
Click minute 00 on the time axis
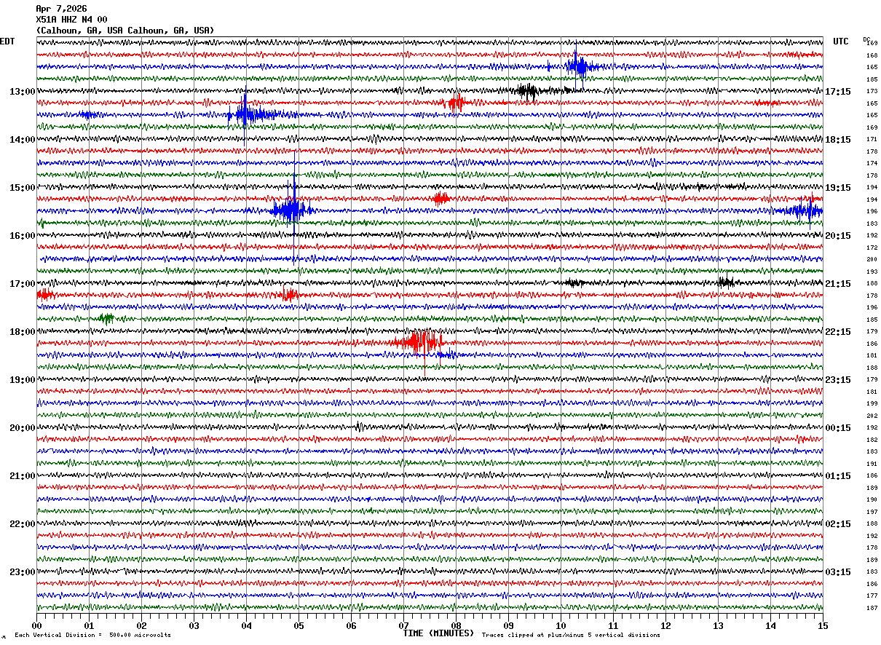click(x=36, y=625)
